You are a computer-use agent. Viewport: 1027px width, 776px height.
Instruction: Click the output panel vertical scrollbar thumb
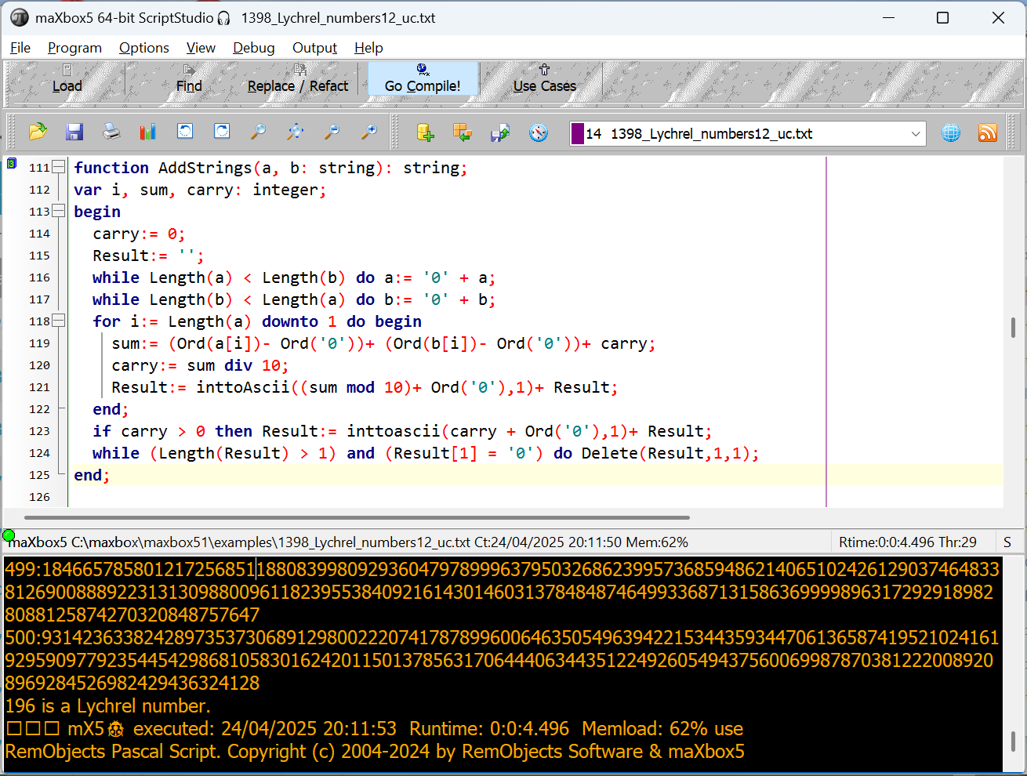(x=1013, y=741)
